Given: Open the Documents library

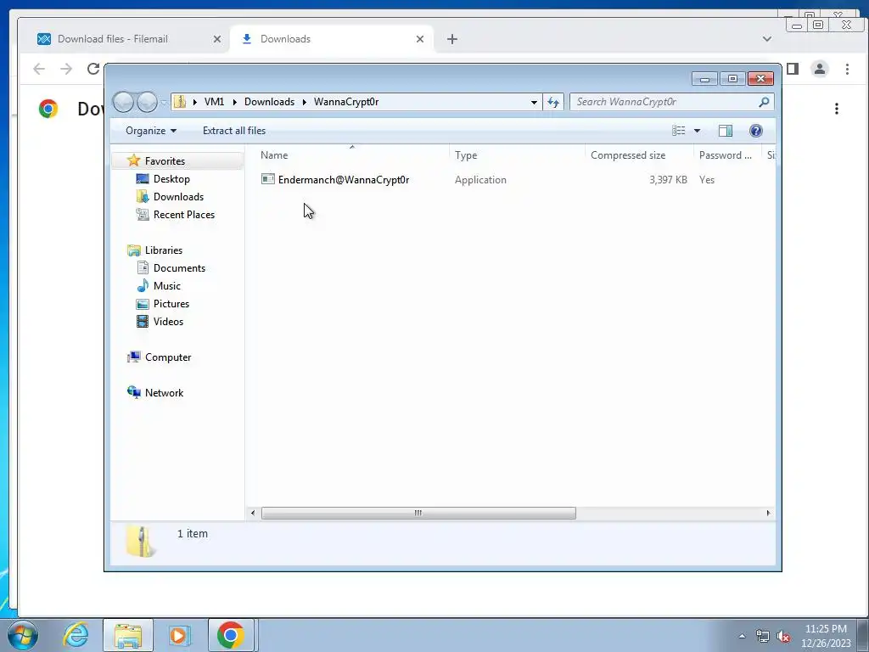Looking at the screenshot, I should (179, 267).
